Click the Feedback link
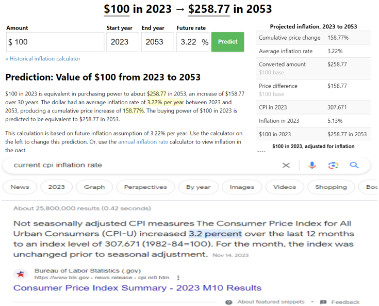Image resolution: width=379 pixels, height=306 pixels. pos(345,302)
